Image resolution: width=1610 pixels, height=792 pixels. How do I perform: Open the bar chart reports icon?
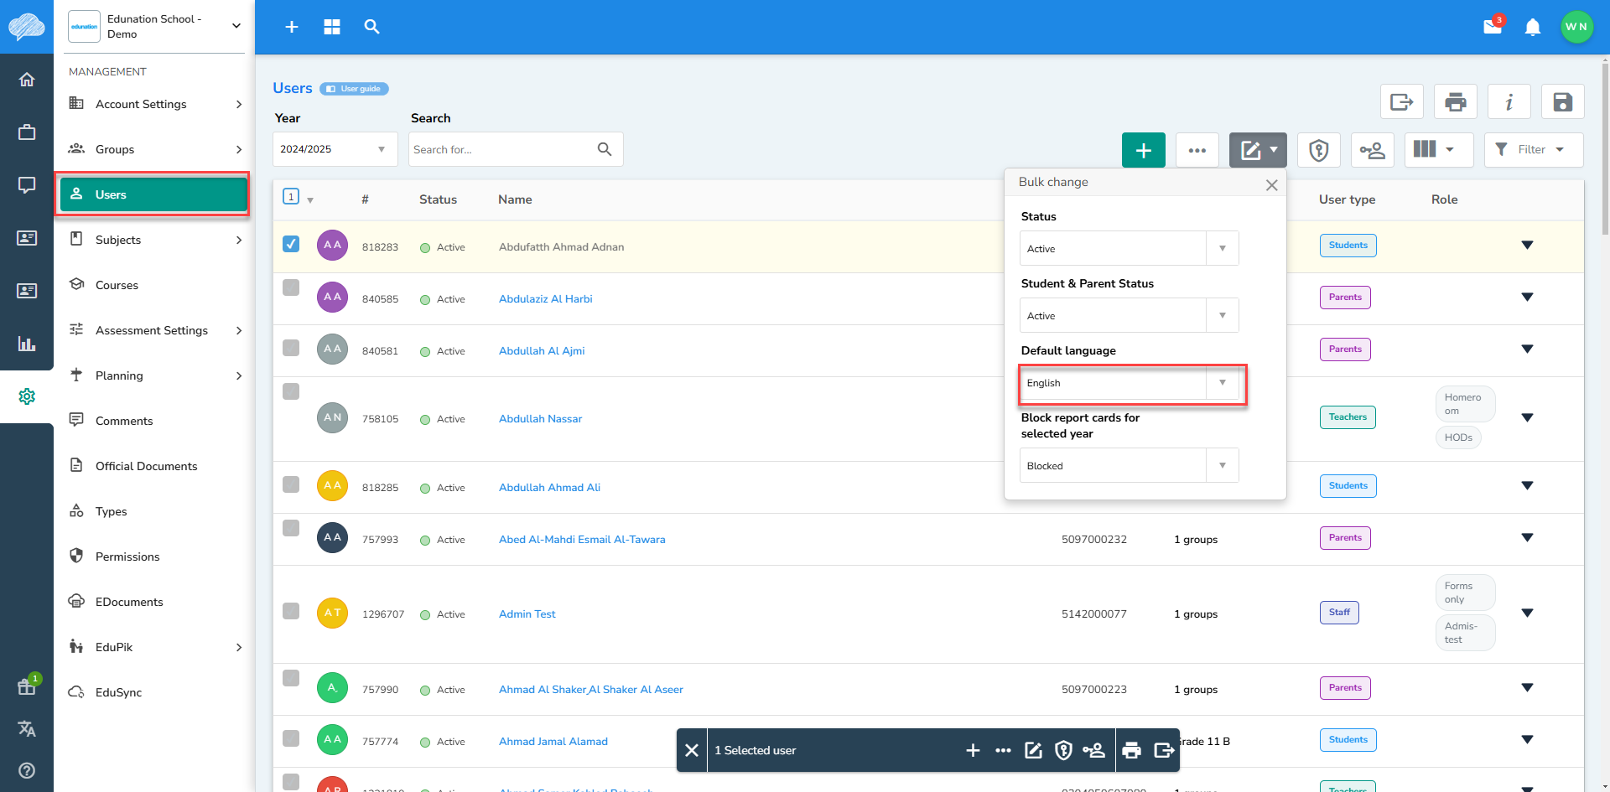(27, 344)
